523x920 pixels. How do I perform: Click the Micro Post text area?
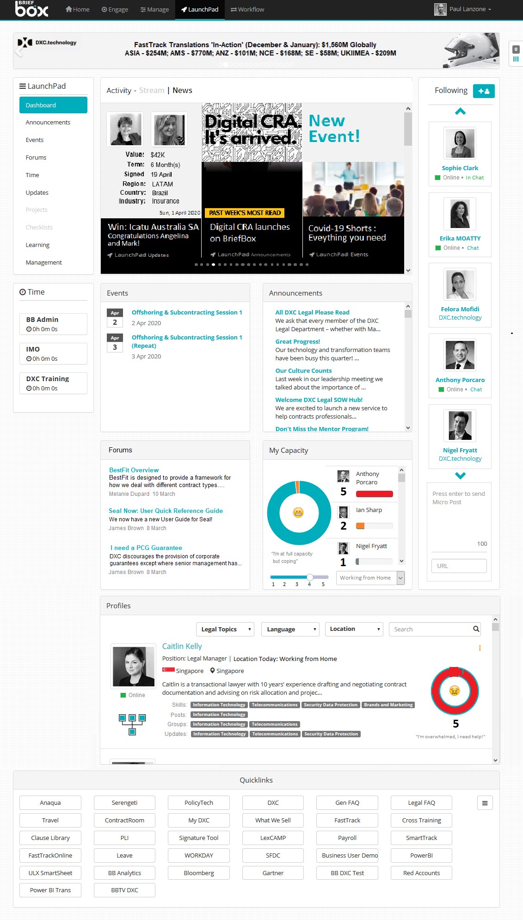click(459, 517)
